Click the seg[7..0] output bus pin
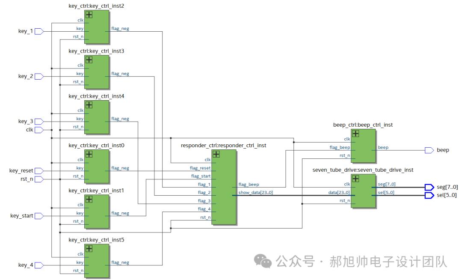 [429, 187]
